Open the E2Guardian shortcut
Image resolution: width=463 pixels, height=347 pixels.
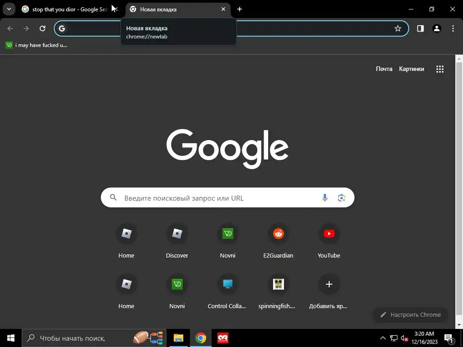[278, 241]
